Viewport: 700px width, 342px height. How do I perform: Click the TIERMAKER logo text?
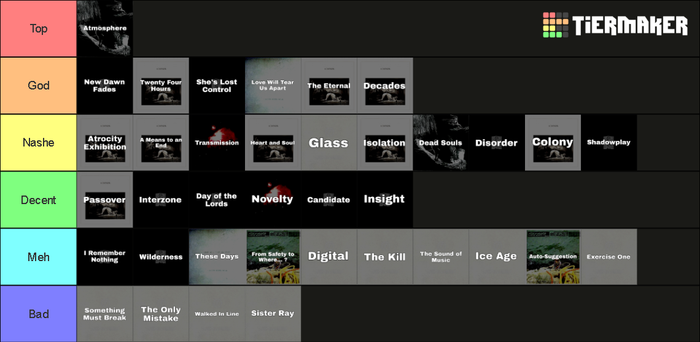tap(631, 25)
